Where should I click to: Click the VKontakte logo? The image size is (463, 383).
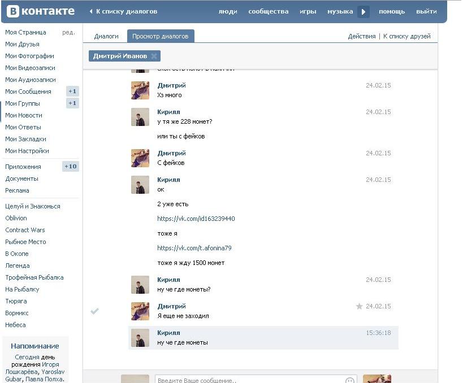pos(41,11)
